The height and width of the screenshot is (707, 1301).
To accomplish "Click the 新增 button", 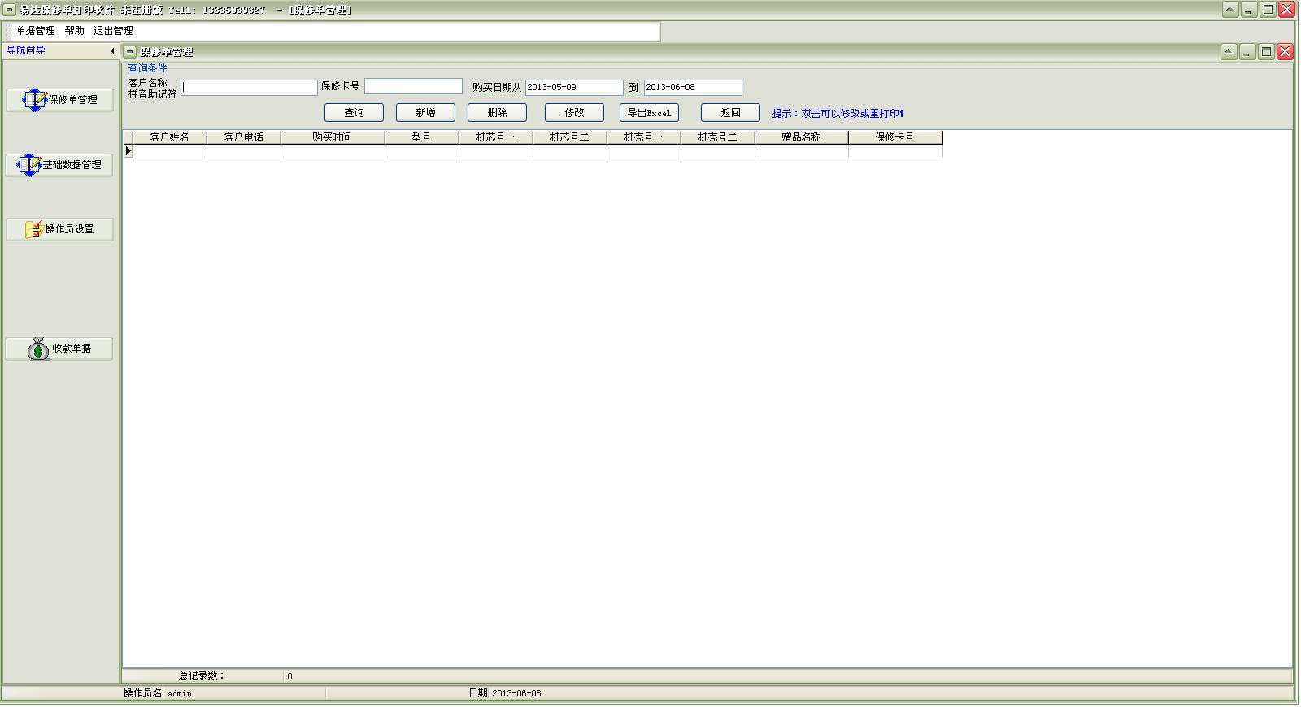I will [x=425, y=113].
